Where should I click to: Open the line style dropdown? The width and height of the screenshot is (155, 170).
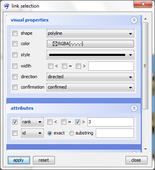[x=90, y=55]
